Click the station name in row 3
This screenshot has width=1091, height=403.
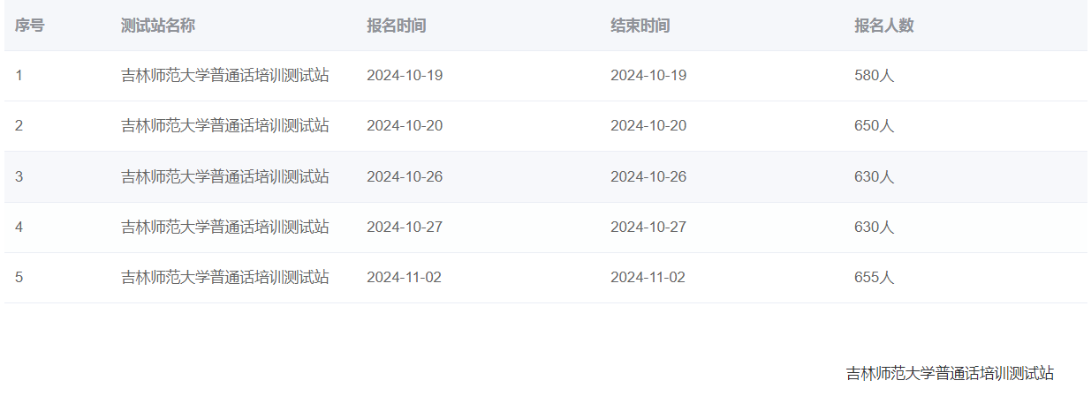pyautogui.click(x=224, y=176)
